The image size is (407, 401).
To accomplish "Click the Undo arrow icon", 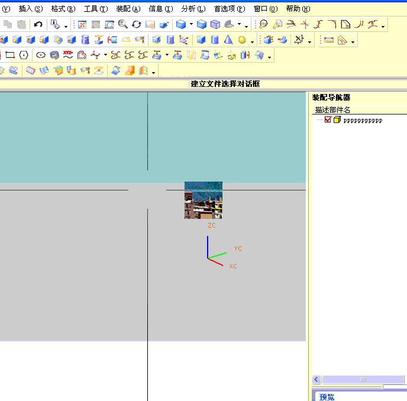I will tap(38, 25).
